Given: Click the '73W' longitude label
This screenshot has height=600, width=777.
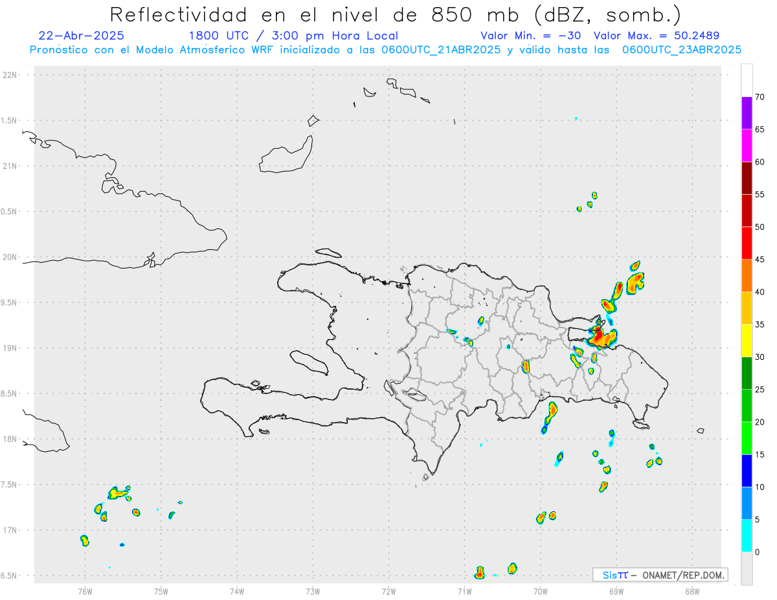Looking at the screenshot, I should tap(313, 591).
